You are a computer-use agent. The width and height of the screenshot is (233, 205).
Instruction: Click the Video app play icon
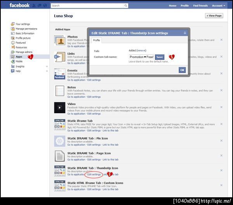tap(60, 108)
